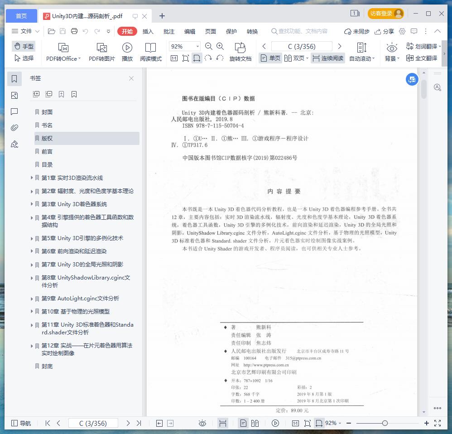Enter reading mode
The height and width of the screenshot is (434, 452).
(151, 52)
